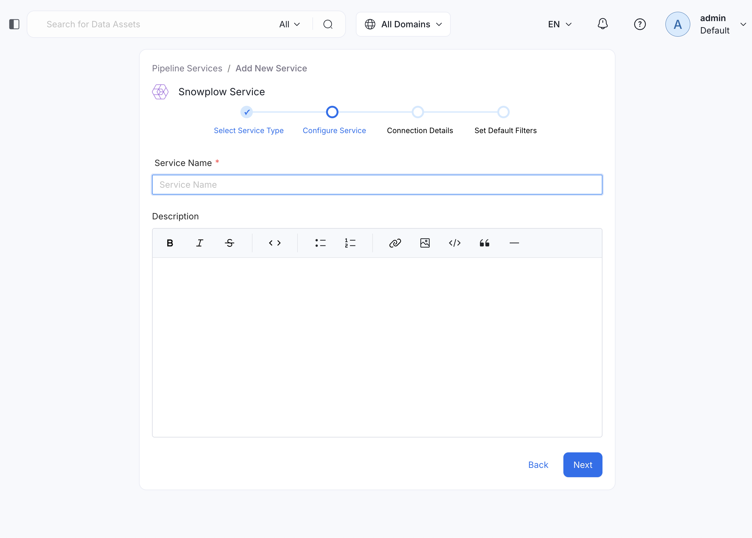Insert inline code formatting
This screenshot has height=538, width=752.
click(x=275, y=243)
